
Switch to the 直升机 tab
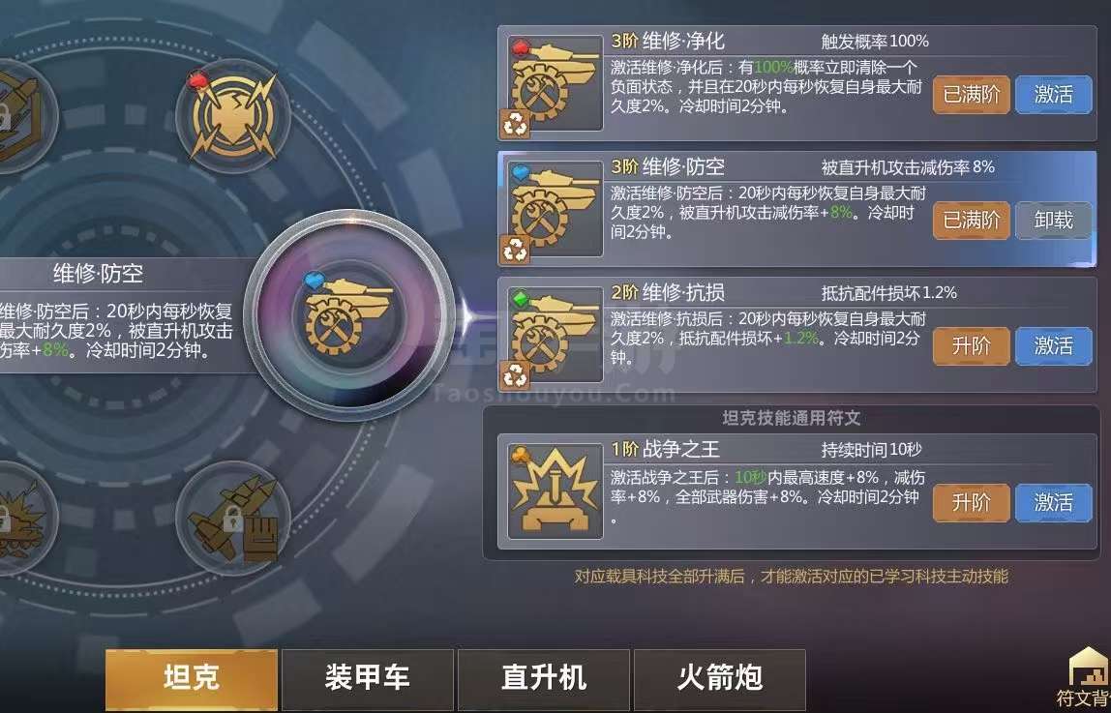(x=544, y=678)
